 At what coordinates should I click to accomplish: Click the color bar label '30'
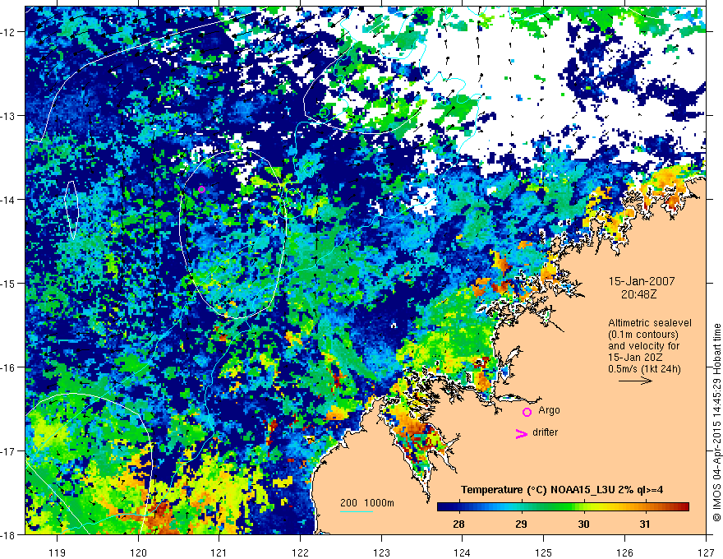[583, 524]
